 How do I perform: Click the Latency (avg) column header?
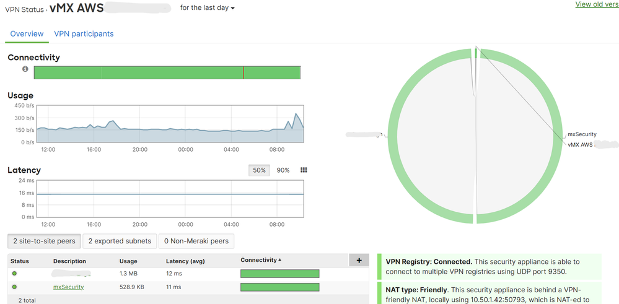click(185, 261)
